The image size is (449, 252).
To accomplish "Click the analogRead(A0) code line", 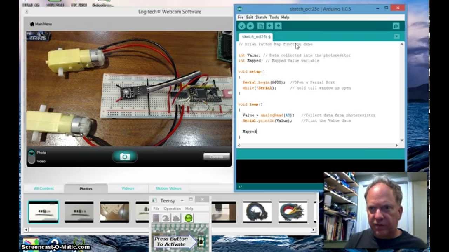I will pyautogui.click(x=309, y=115).
